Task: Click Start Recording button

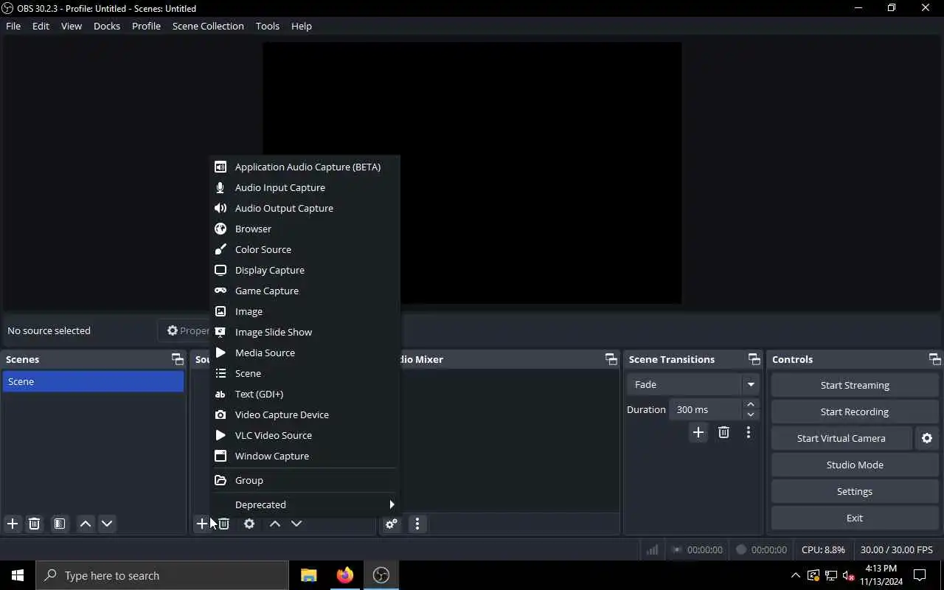Action: pyautogui.click(x=855, y=412)
